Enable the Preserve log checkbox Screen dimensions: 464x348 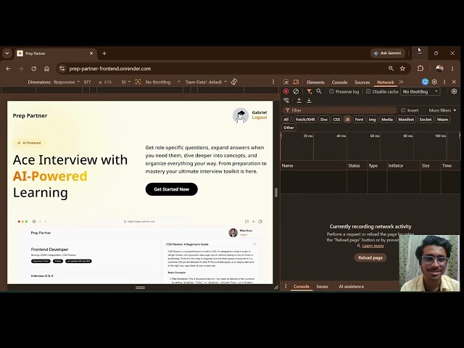pyautogui.click(x=331, y=91)
